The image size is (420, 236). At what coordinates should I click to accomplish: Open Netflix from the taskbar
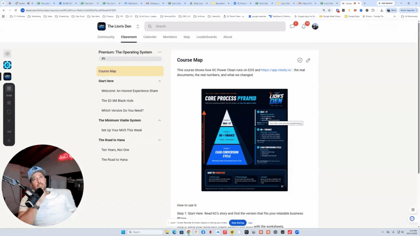[x=210, y=232]
